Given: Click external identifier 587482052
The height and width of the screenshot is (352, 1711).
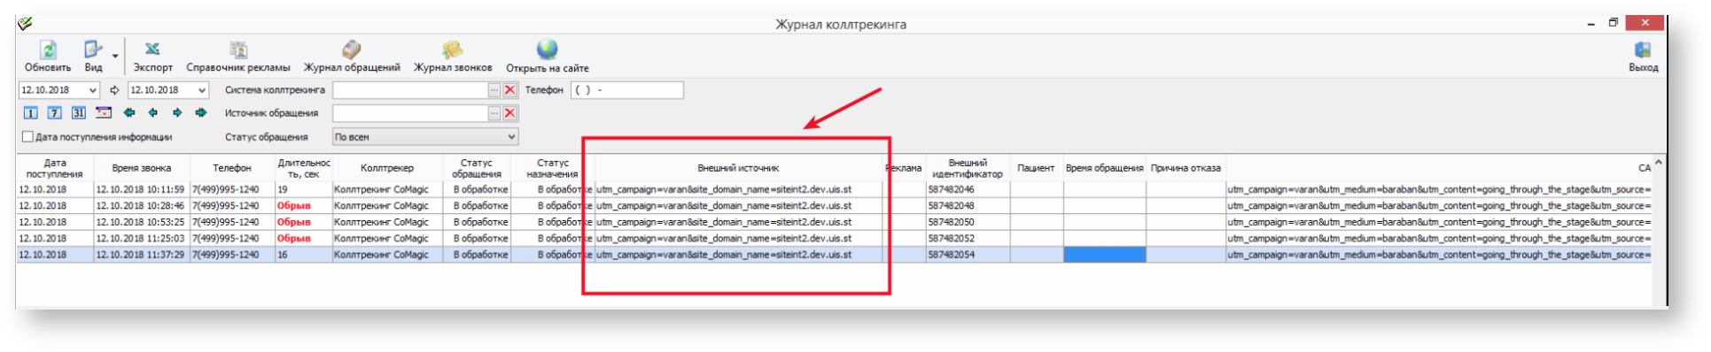Looking at the screenshot, I should tap(952, 238).
